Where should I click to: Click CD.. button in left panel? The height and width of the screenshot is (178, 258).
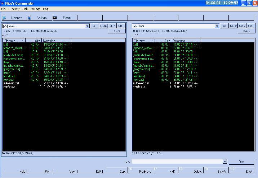pos(121,26)
